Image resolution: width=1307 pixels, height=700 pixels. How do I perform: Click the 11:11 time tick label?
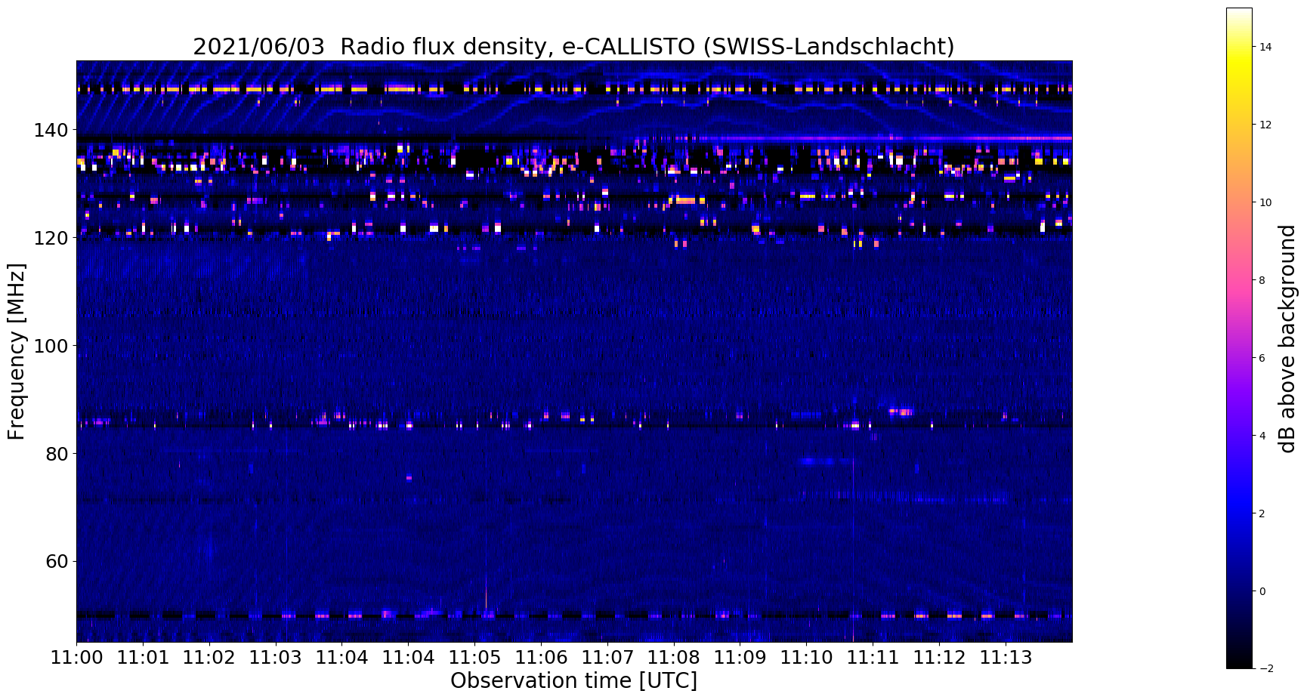pyautogui.click(x=873, y=658)
